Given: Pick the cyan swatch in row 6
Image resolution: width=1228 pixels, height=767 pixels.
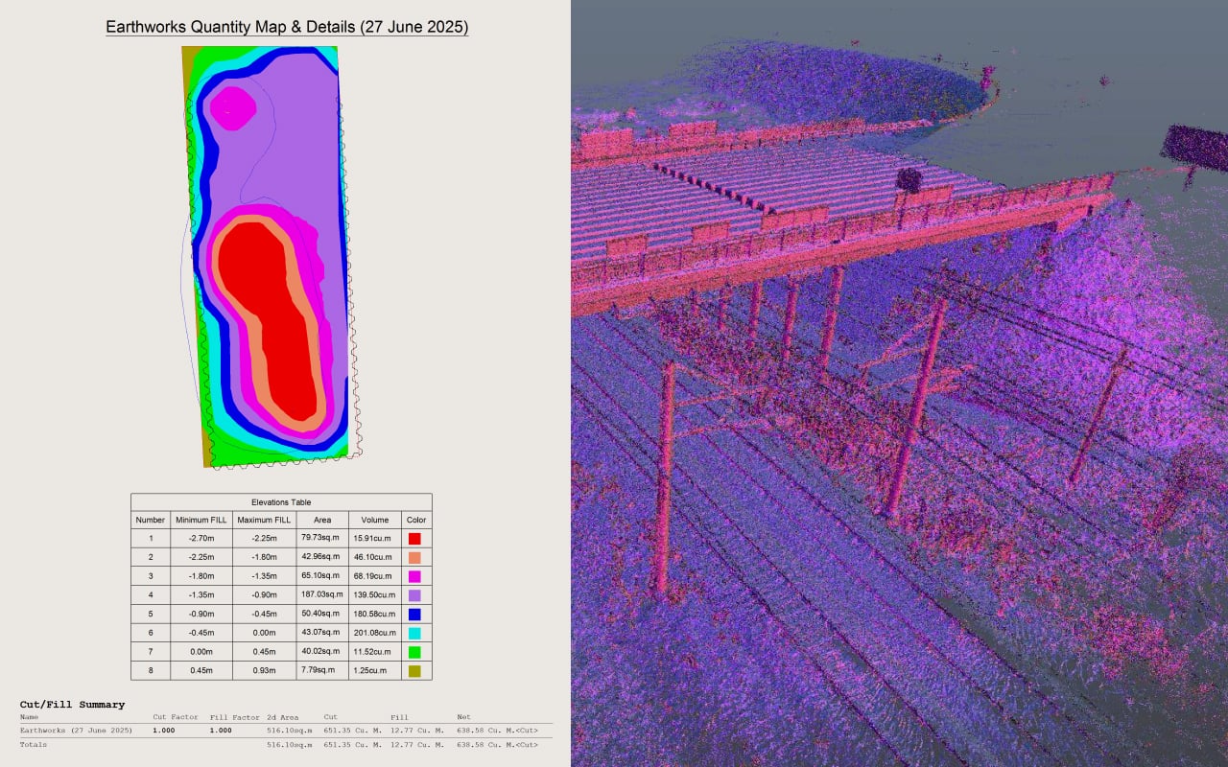Looking at the screenshot, I should click(x=414, y=633).
